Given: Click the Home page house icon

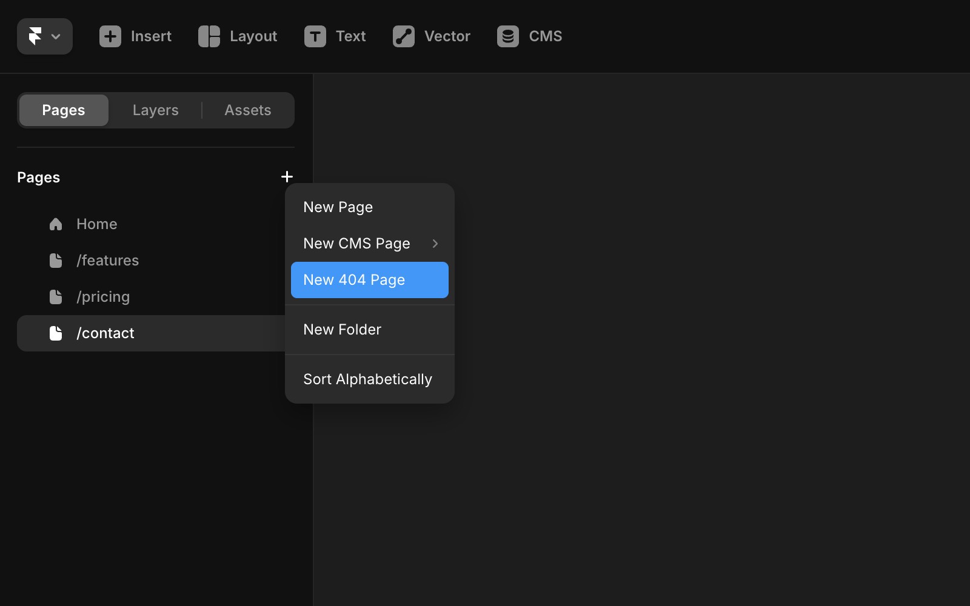Looking at the screenshot, I should pyautogui.click(x=56, y=224).
